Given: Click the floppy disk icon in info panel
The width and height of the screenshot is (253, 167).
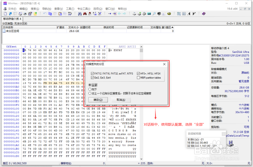Looking at the screenshot, I should pos(230,143).
